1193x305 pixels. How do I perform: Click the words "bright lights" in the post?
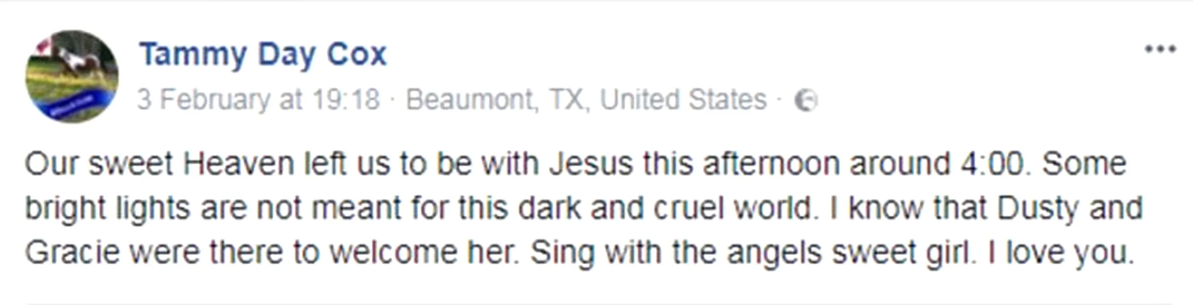[x=108, y=208]
